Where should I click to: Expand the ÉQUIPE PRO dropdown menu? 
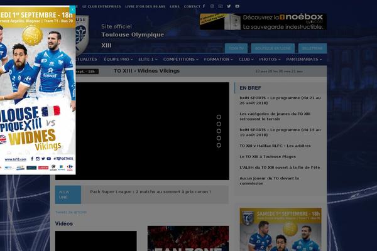tap(118, 60)
